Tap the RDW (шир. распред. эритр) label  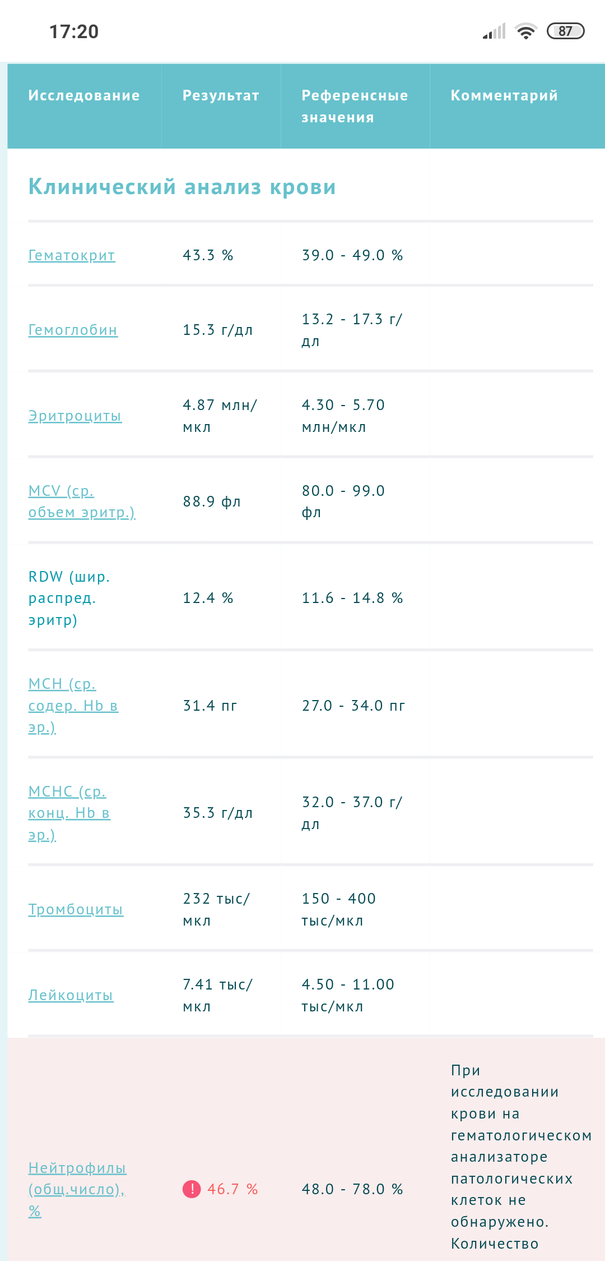pos(69,598)
